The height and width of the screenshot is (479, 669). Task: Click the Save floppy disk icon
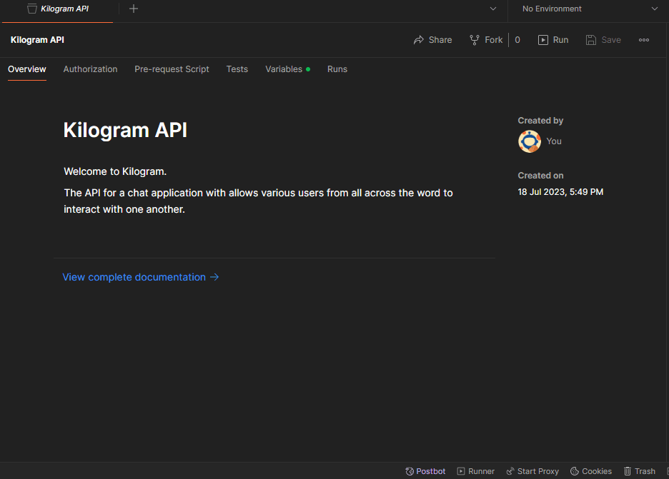click(x=591, y=40)
